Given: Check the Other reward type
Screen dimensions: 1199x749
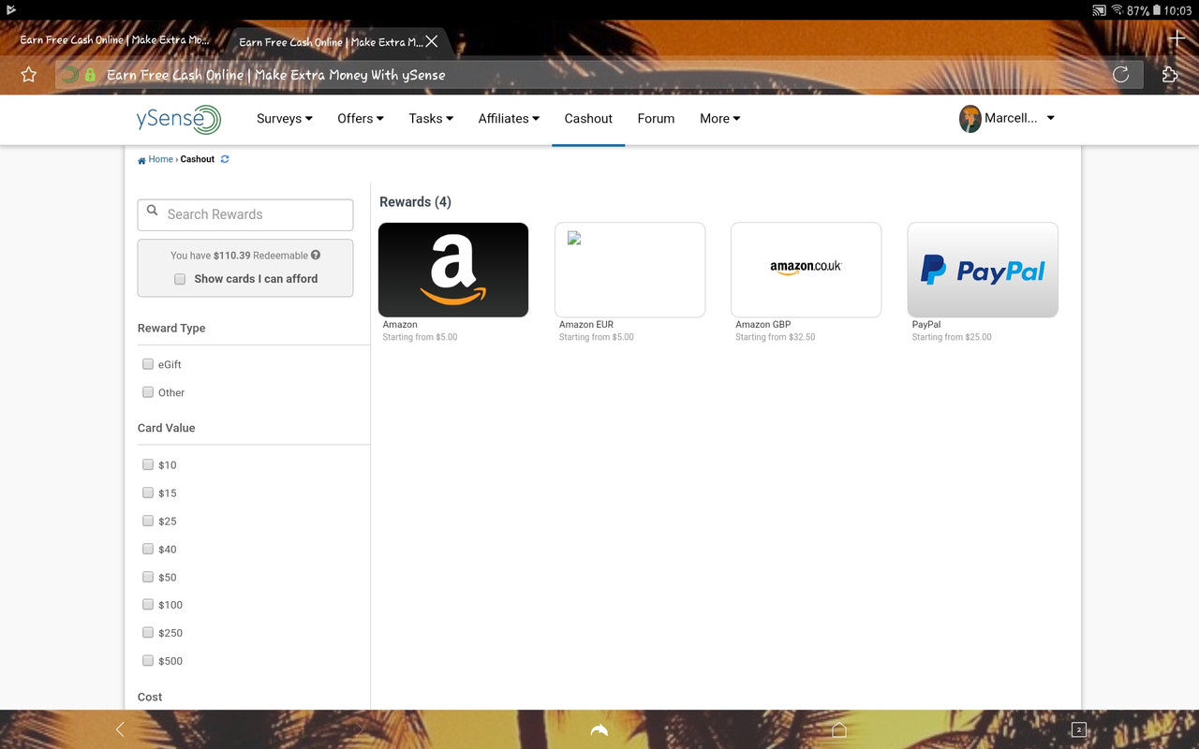Looking at the screenshot, I should [148, 392].
